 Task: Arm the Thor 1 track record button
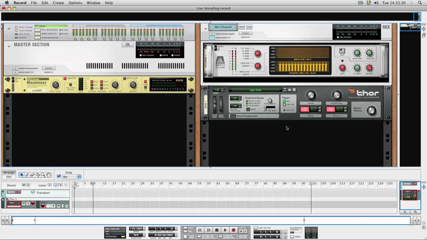33,204
